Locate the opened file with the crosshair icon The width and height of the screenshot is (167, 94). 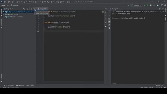point(24,9)
